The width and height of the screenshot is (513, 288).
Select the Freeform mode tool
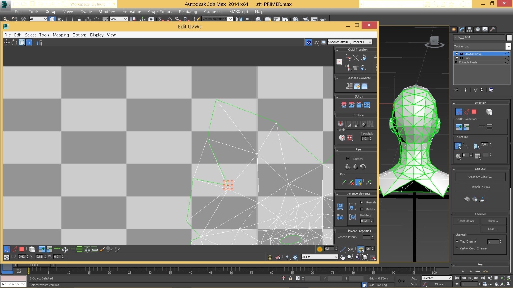coord(29,42)
